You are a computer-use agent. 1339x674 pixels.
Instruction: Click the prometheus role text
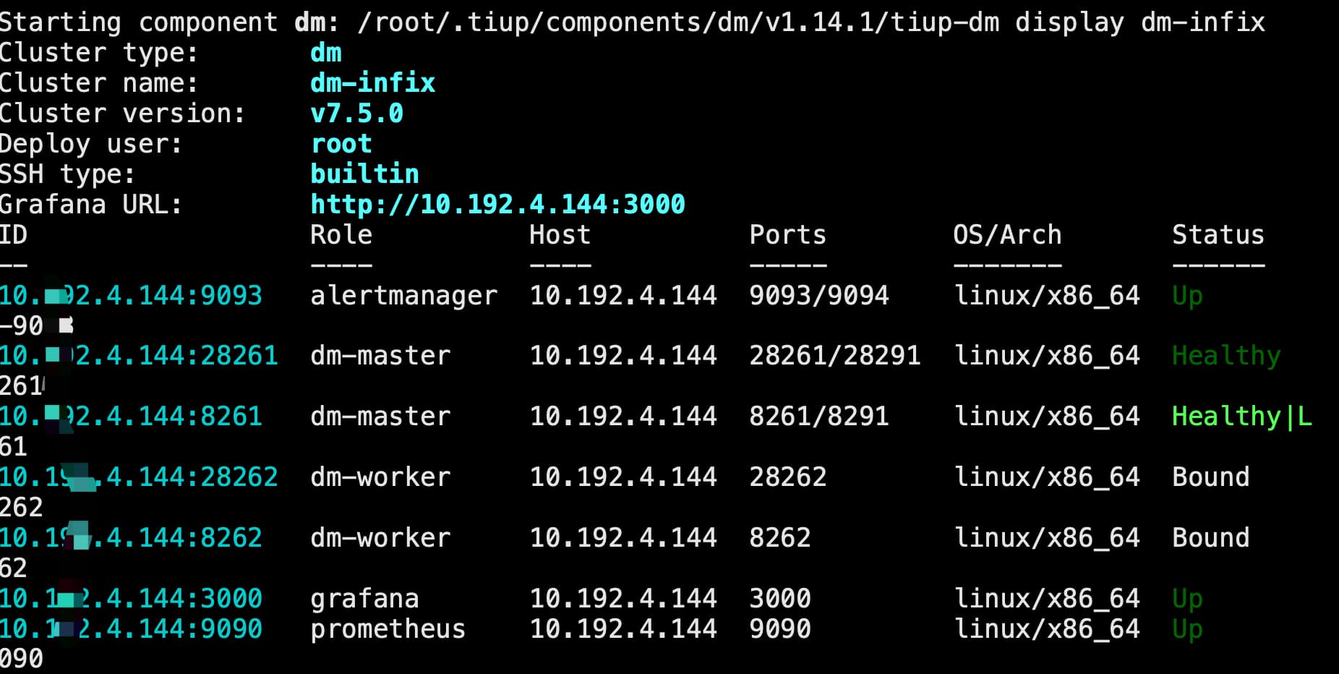[x=388, y=629]
